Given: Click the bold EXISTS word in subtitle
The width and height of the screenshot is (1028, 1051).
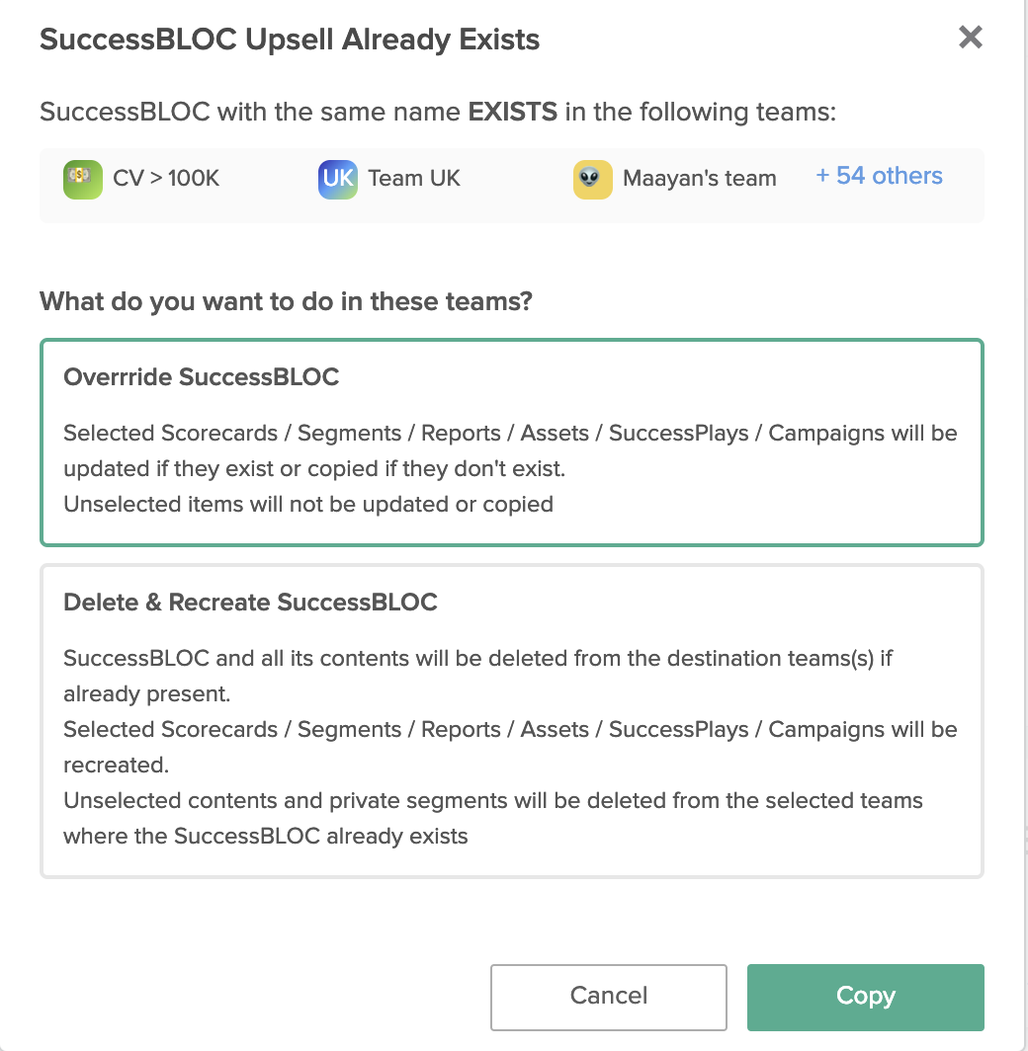Looking at the screenshot, I should (x=512, y=112).
